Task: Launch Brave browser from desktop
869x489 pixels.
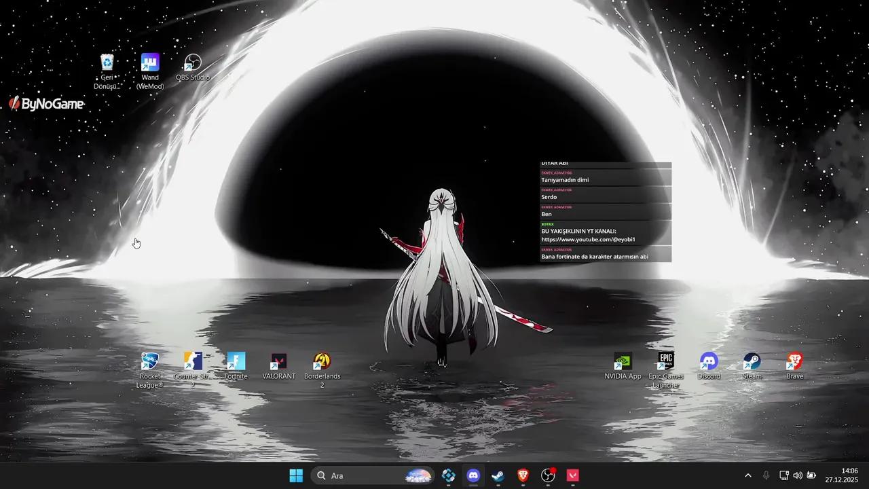Action: click(794, 361)
